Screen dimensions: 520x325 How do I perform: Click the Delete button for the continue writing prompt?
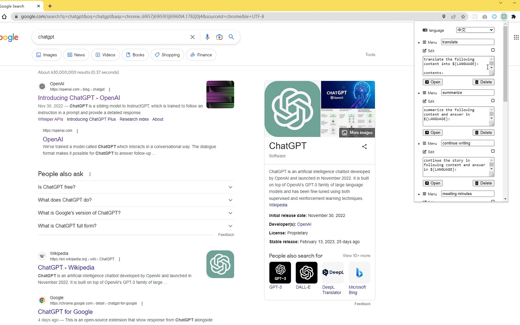coord(483,183)
